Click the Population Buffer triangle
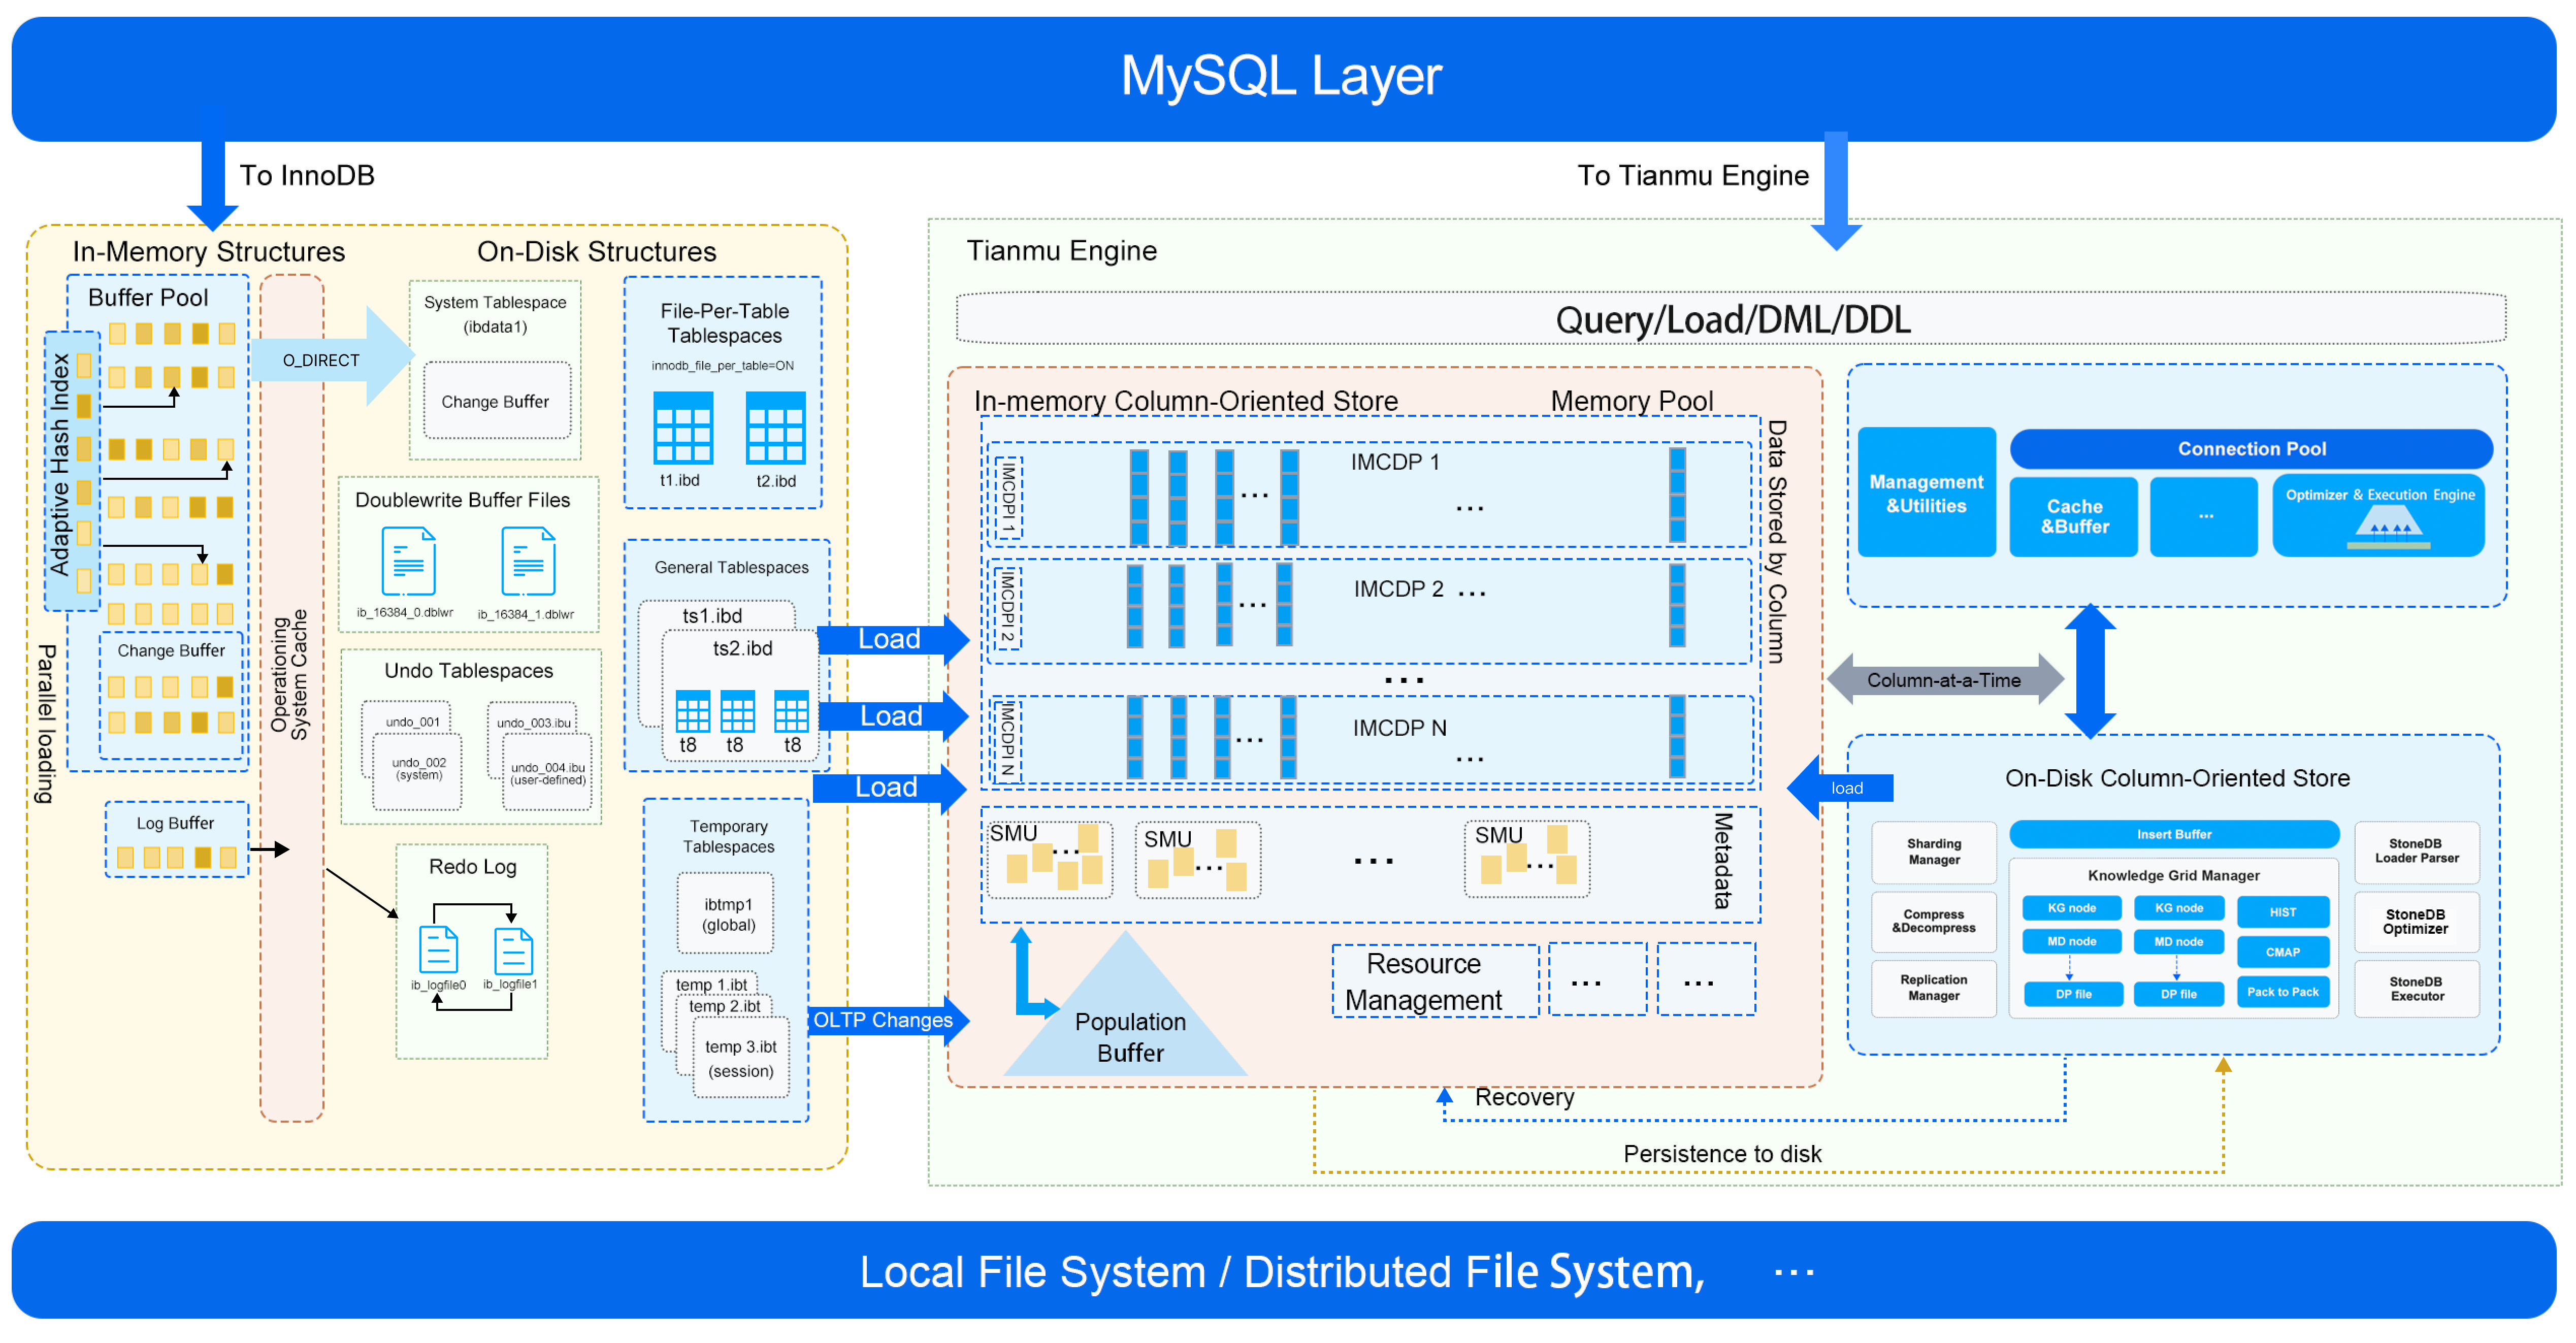The width and height of the screenshot is (2576, 1343). click(x=1129, y=1030)
